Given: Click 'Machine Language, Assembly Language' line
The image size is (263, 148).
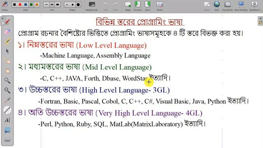Looking at the screenshot, I should (95, 55).
